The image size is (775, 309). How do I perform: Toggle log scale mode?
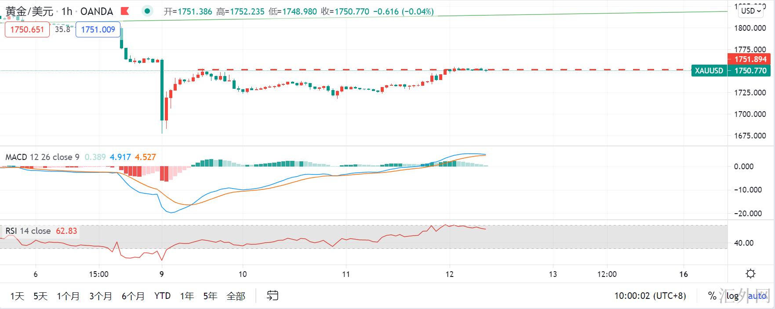pos(732,296)
